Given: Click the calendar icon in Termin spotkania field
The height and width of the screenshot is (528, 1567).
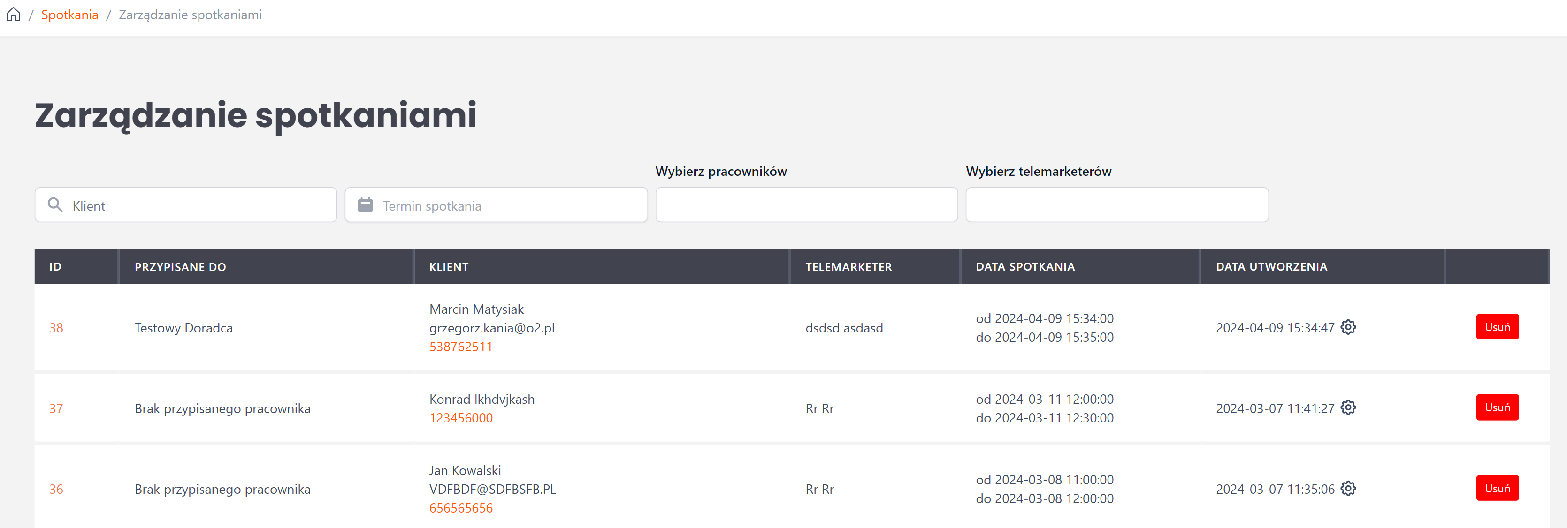Looking at the screenshot, I should [365, 205].
